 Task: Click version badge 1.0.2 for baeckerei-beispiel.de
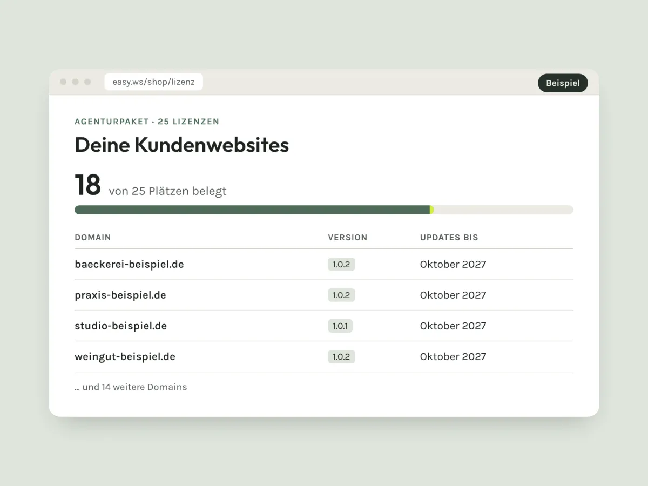point(341,264)
